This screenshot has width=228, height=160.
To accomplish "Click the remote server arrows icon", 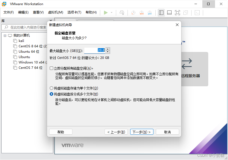I will tap(187, 63).
